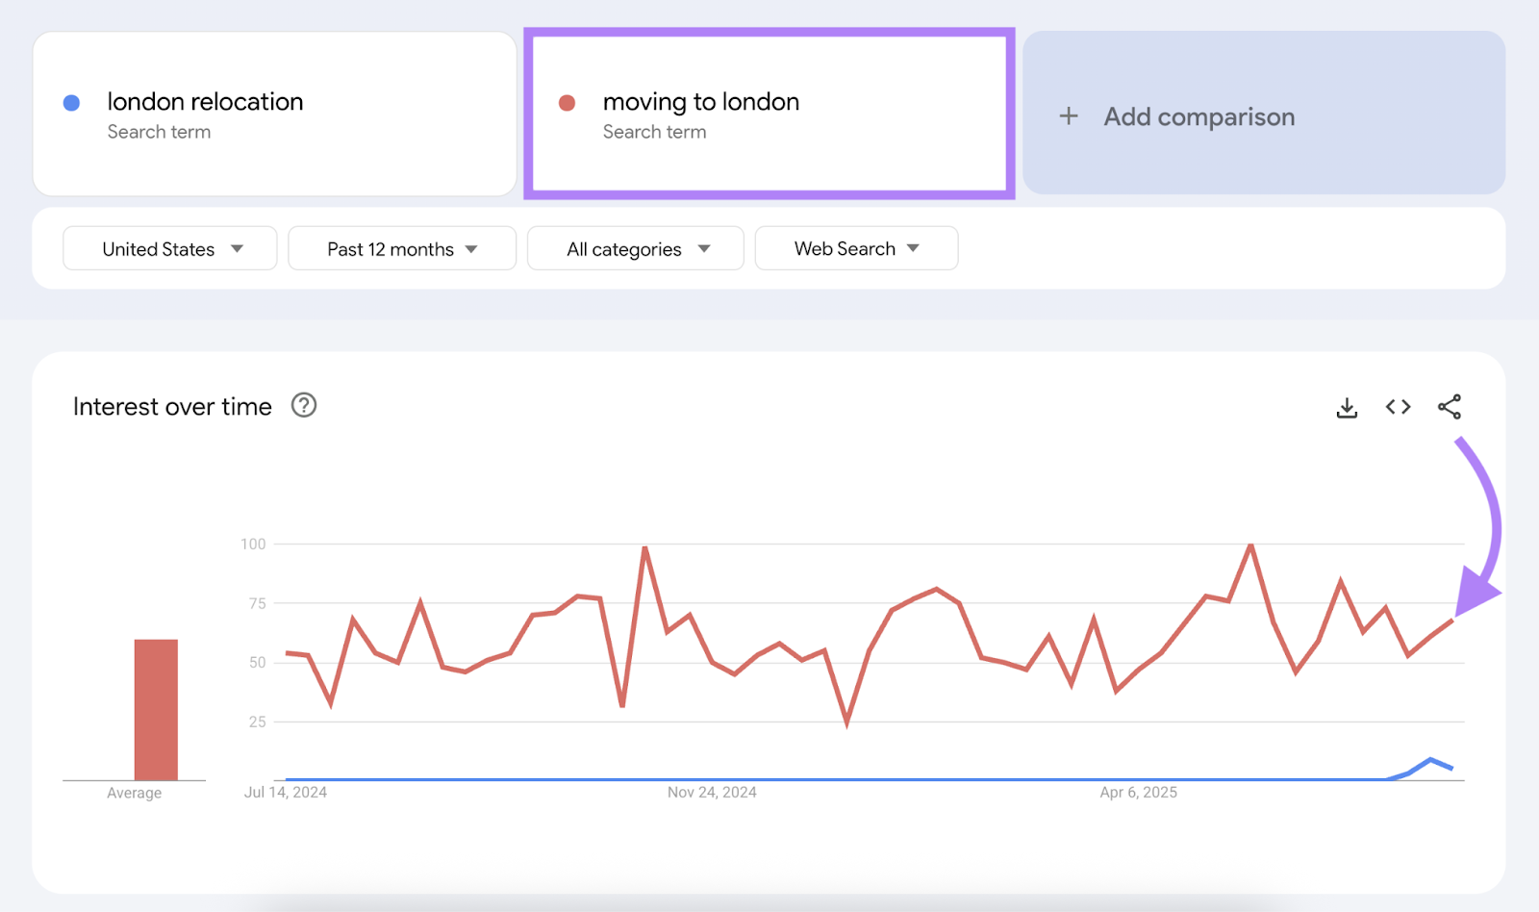
Task: Click the Jul 14, 2024 axis label
Action: tap(286, 792)
